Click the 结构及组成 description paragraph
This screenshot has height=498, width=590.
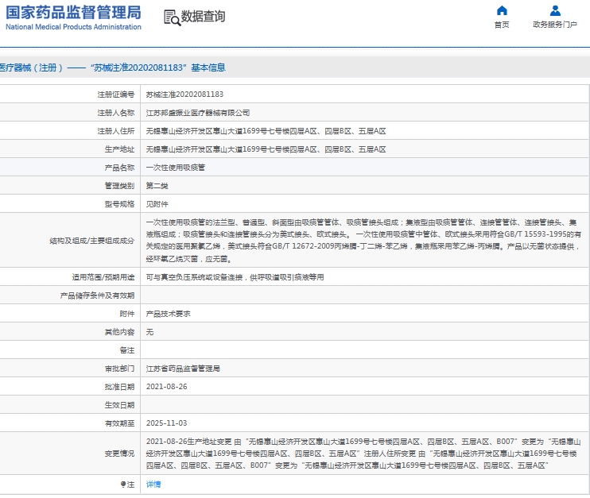click(x=363, y=241)
